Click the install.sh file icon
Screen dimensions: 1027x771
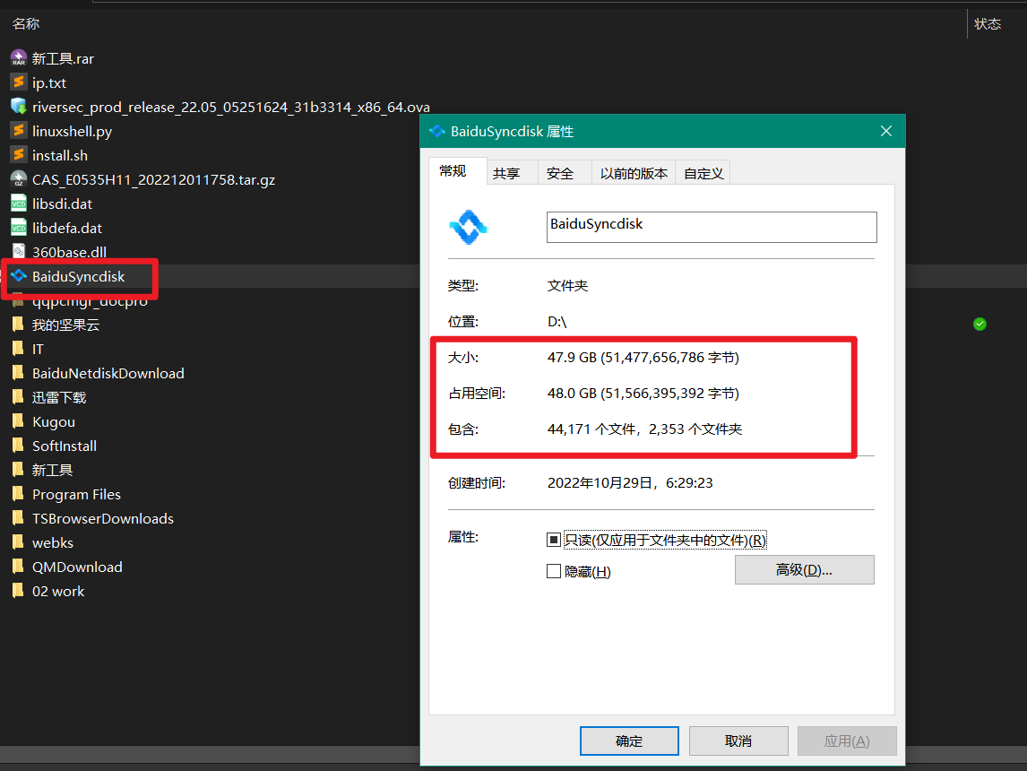pyautogui.click(x=18, y=155)
